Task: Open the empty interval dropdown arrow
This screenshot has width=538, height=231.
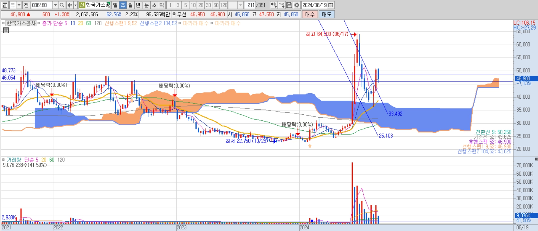Action: [x=240, y=5]
